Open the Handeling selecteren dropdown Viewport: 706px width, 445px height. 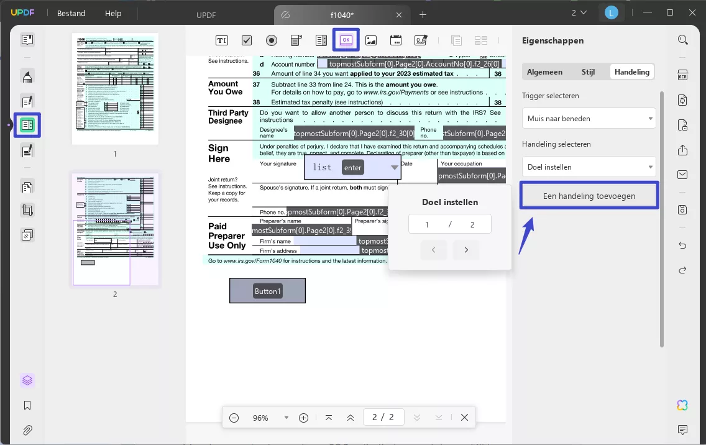[x=589, y=167]
